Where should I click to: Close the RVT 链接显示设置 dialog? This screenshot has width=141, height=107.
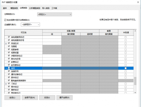(138, 2)
